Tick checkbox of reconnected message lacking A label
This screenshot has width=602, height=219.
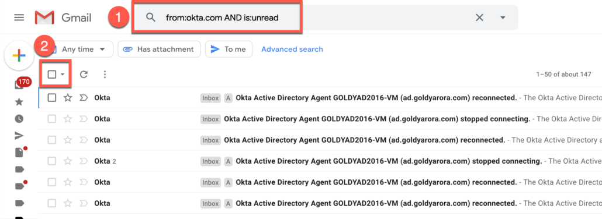tap(52, 140)
